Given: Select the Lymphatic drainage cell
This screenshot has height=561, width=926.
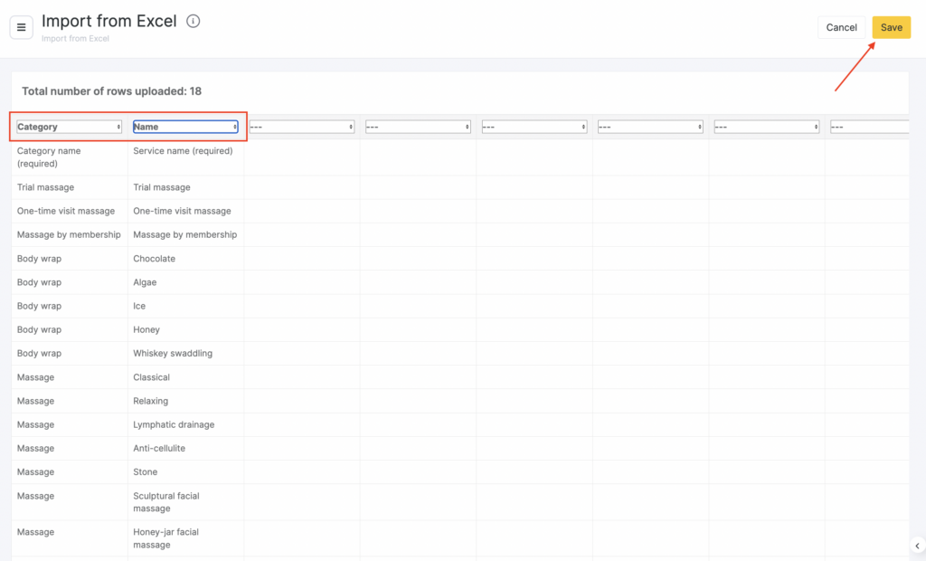Looking at the screenshot, I should tap(174, 424).
